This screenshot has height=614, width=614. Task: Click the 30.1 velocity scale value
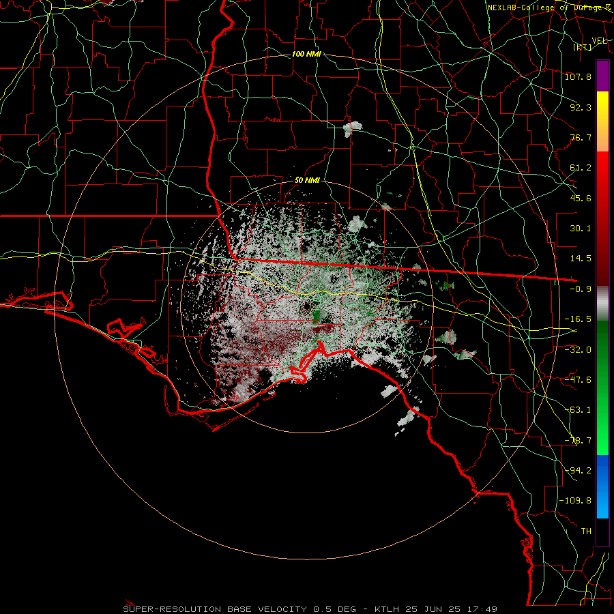581,229
